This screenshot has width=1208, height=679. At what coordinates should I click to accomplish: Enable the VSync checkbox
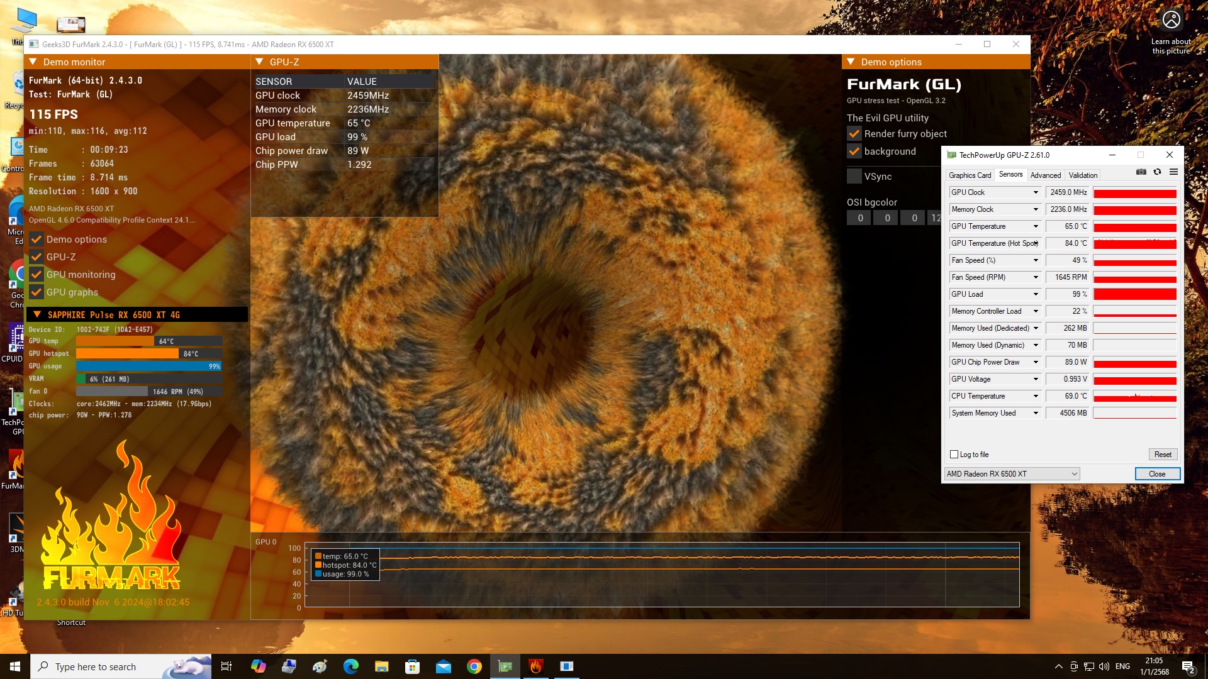pyautogui.click(x=854, y=177)
